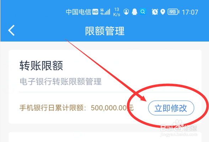
Task: Tap the back arrow in header
Action: click(11, 31)
